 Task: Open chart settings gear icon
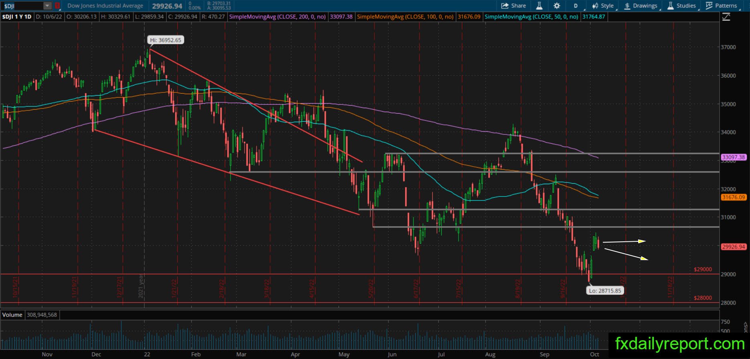coord(557,6)
